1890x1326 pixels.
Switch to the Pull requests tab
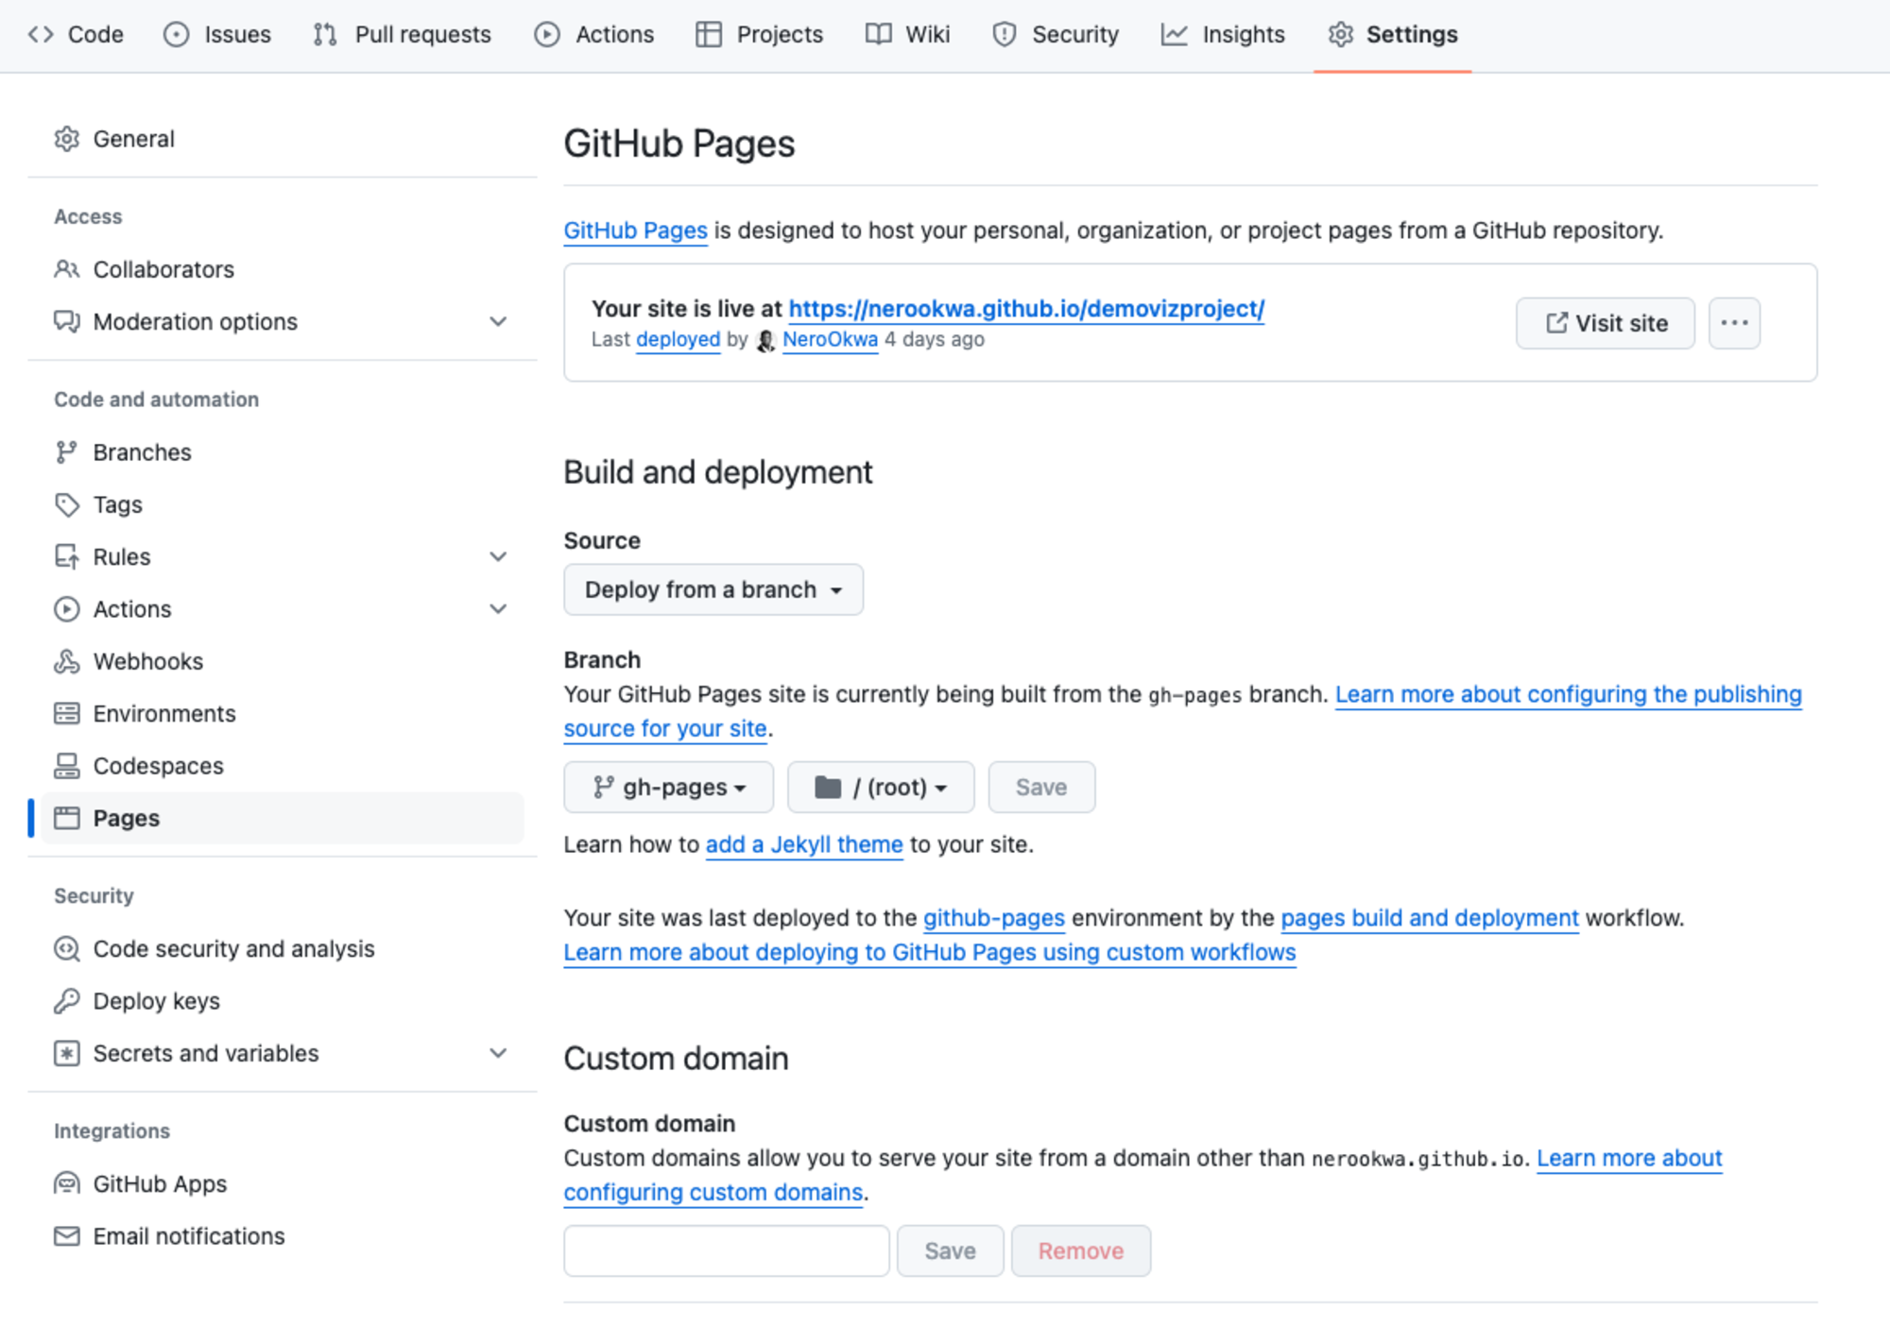coord(403,35)
